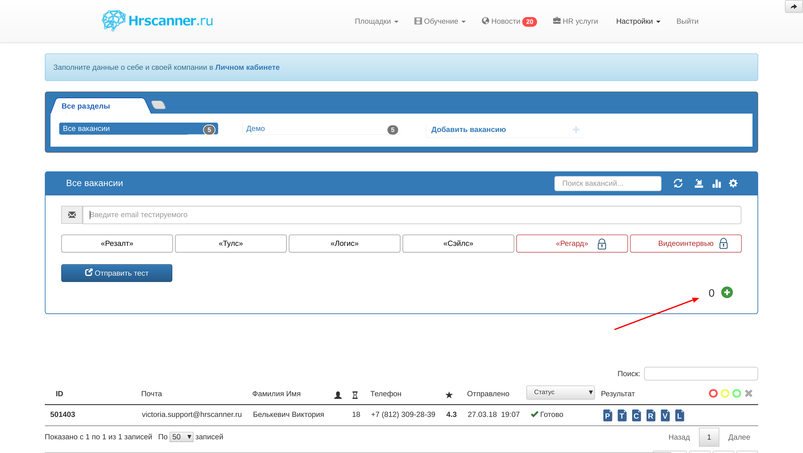Toggle the «Резалт» test button
The image size is (803, 453).
(117, 244)
